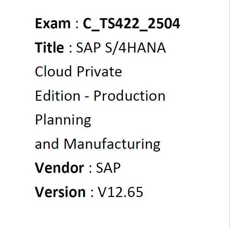Click the bold 'Exam' label
Image resolution: width=230 pixels, height=229 pixels.
53,23
